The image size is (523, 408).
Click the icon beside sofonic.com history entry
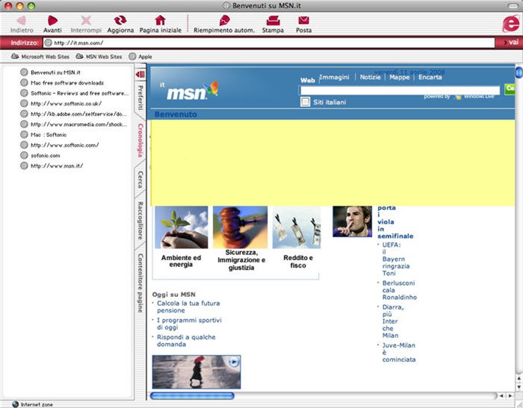[24, 155]
